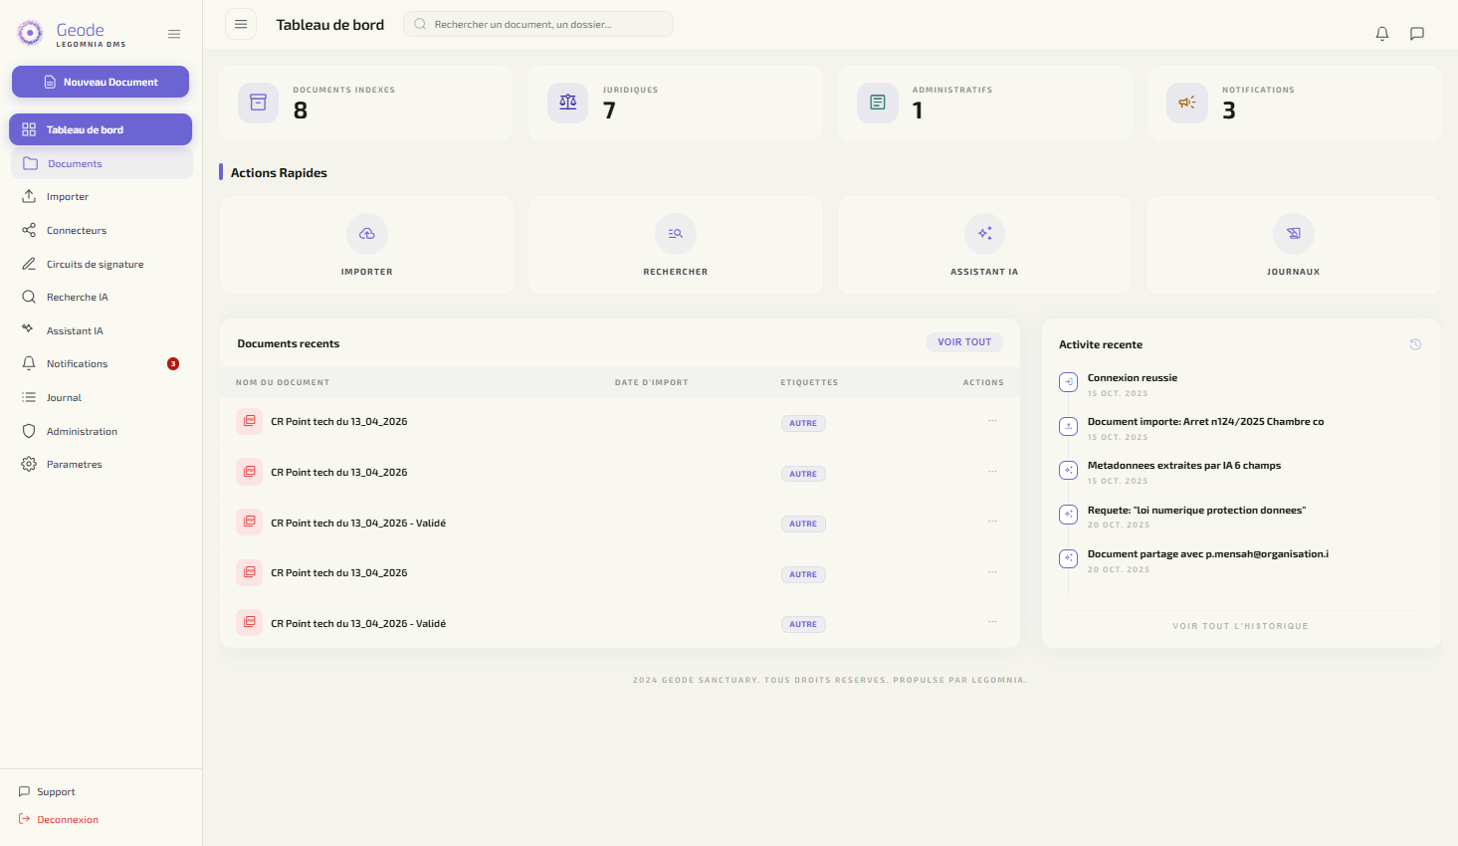Screen dimensions: 1458x846
Task: Click the Document importe activity icon
Action: [1069, 426]
